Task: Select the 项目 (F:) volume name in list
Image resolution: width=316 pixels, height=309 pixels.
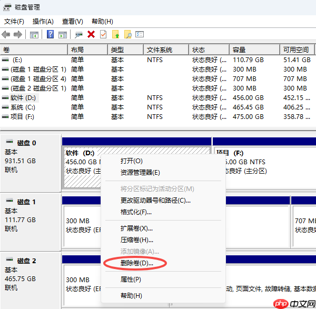Action: 22,117
